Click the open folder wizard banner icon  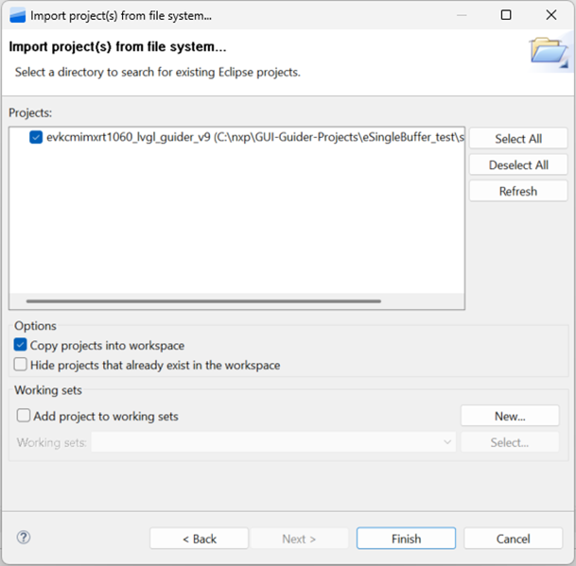(x=550, y=53)
